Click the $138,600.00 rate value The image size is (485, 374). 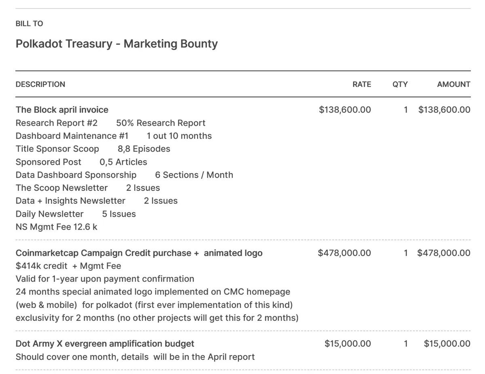tap(345, 110)
